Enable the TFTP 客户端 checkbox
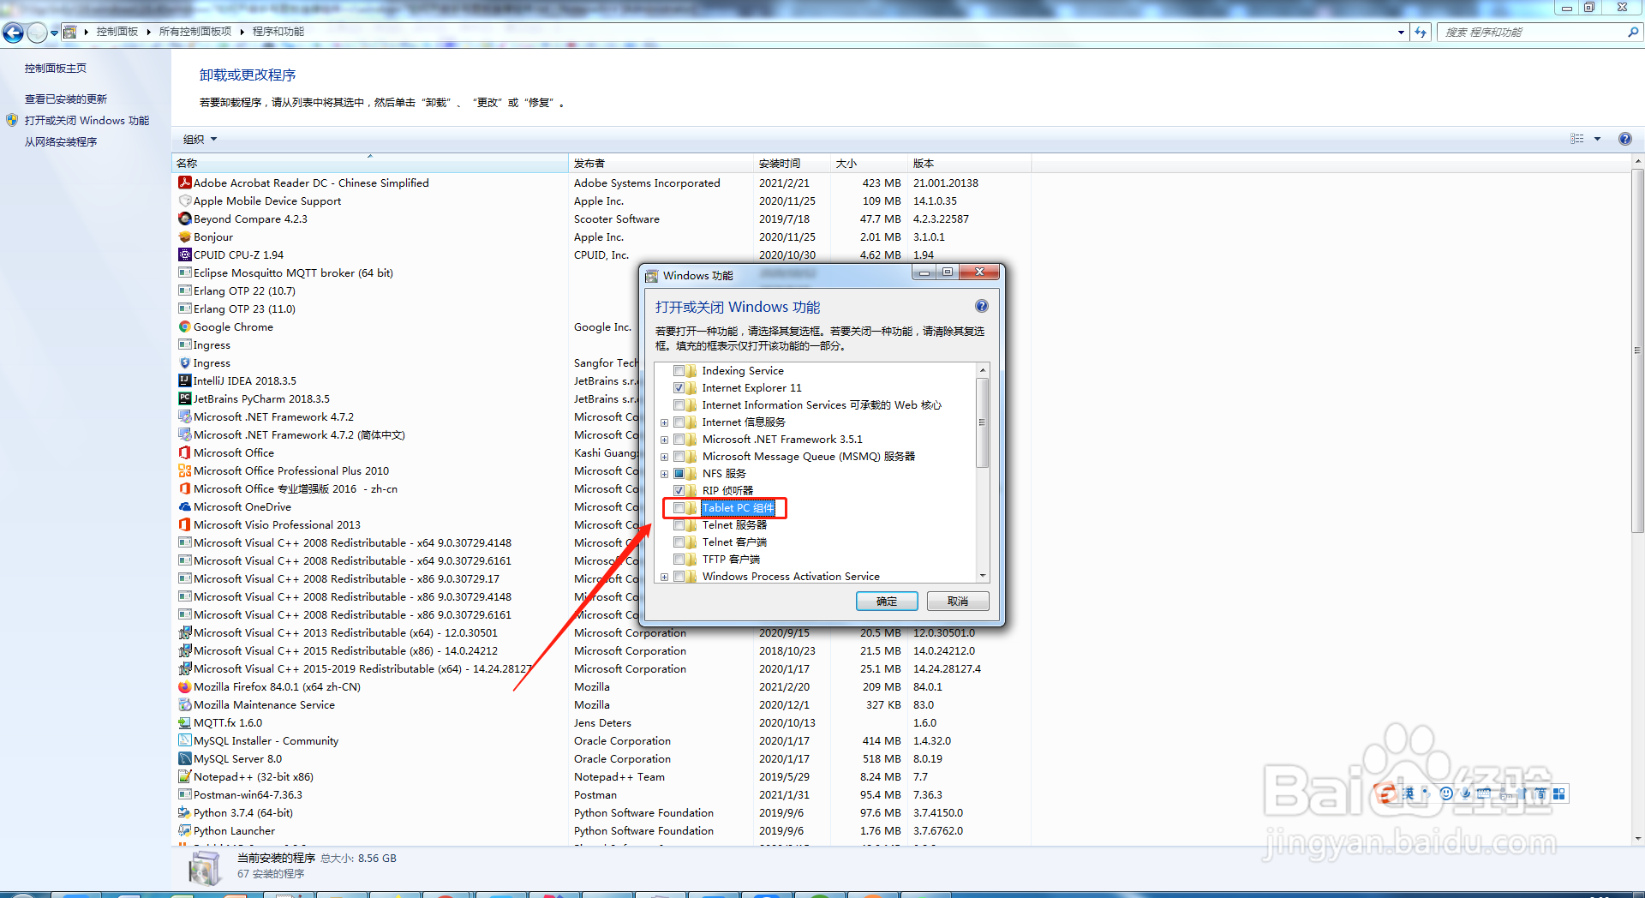The image size is (1645, 898). tap(679, 559)
